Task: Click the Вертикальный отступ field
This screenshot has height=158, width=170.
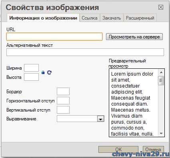Action: click(x=63, y=110)
